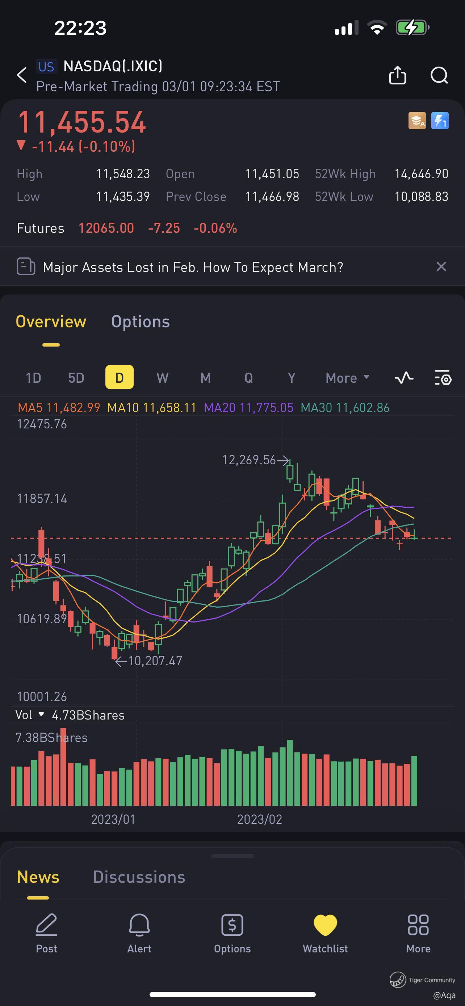465x1006 pixels.
Task: Select the highlighted D daily period
Action: tap(120, 377)
